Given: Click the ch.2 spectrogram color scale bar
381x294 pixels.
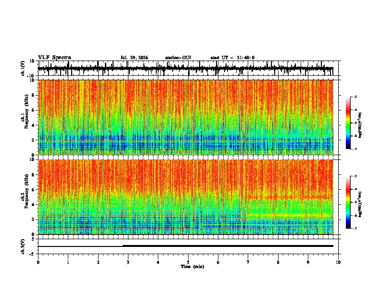Looking at the screenshot, I should pyautogui.click(x=348, y=202).
